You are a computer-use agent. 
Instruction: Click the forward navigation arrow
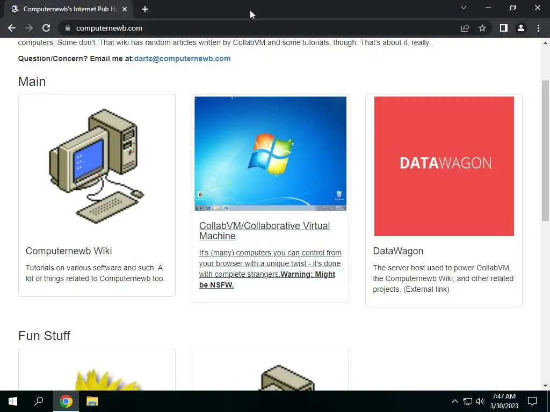29,28
